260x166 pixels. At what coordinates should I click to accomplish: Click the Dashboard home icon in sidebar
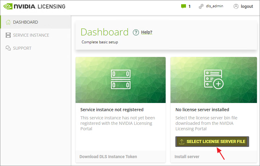8,22
